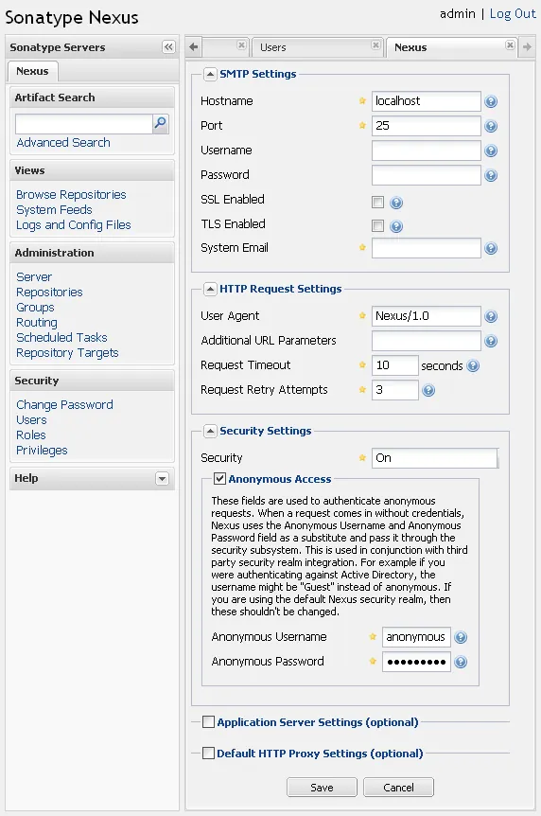Collapse the HTTP Request Settings section
Screen dimensions: 541x816
pyautogui.click(x=210, y=289)
